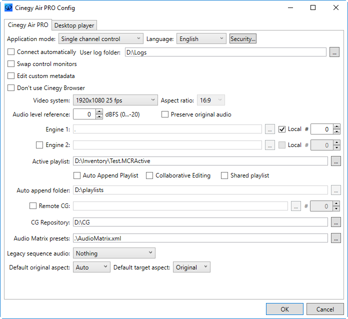Click Audio level reference number field
Viewport: 348px width, 319px height.
tap(84, 114)
